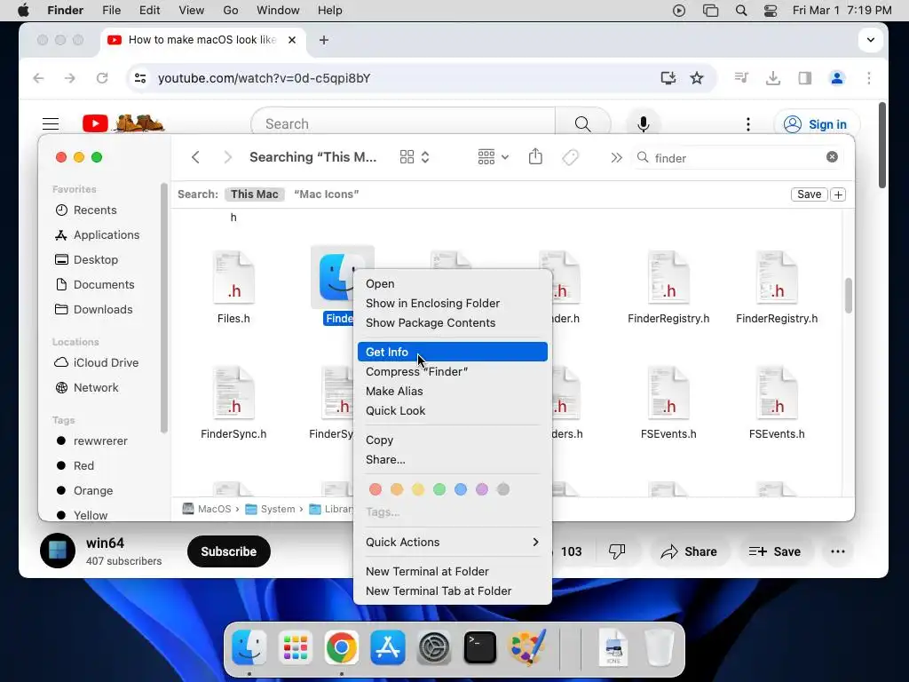The width and height of the screenshot is (909, 682).
Task: Open Launchpad from the Dock
Action: 295,647
